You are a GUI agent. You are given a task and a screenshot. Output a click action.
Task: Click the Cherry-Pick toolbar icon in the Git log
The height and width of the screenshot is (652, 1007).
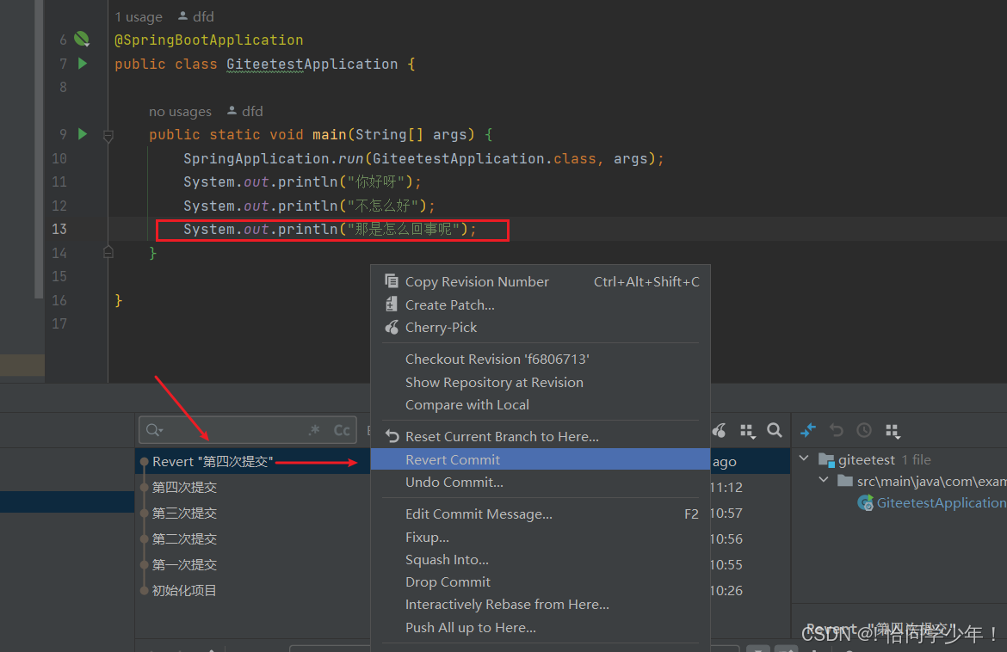[720, 430]
